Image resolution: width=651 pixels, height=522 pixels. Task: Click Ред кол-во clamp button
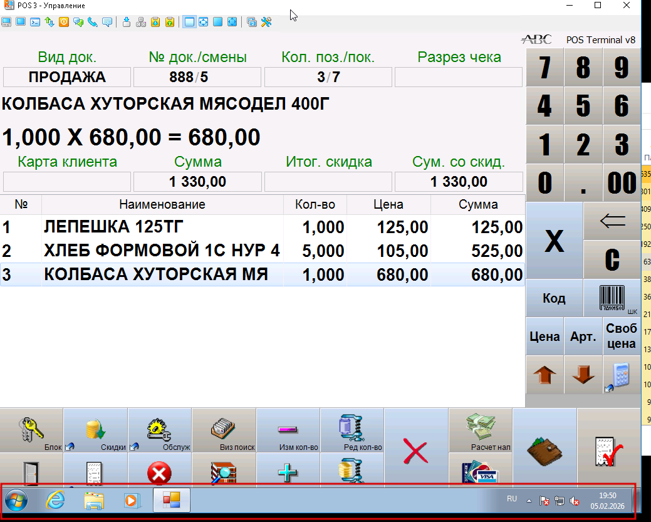click(352, 431)
